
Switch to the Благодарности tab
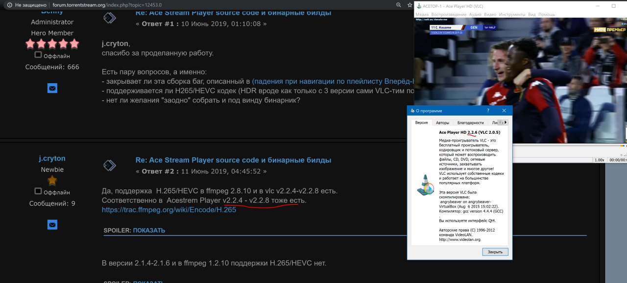[470, 122]
